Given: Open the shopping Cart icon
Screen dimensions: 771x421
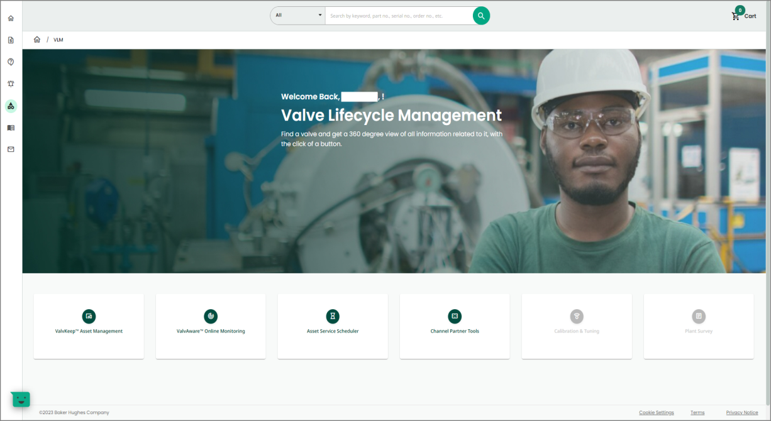Looking at the screenshot, I should (736, 15).
